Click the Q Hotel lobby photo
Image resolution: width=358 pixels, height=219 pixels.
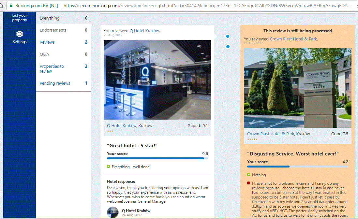[157, 80]
